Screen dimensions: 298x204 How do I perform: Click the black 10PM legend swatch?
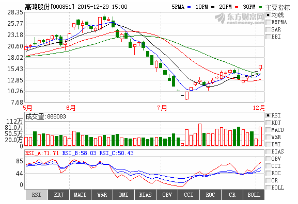213,7
